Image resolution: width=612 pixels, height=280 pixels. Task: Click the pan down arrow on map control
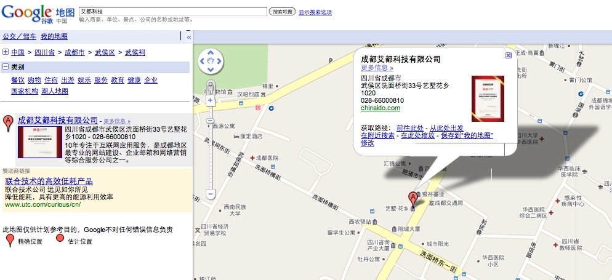(x=210, y=68)
